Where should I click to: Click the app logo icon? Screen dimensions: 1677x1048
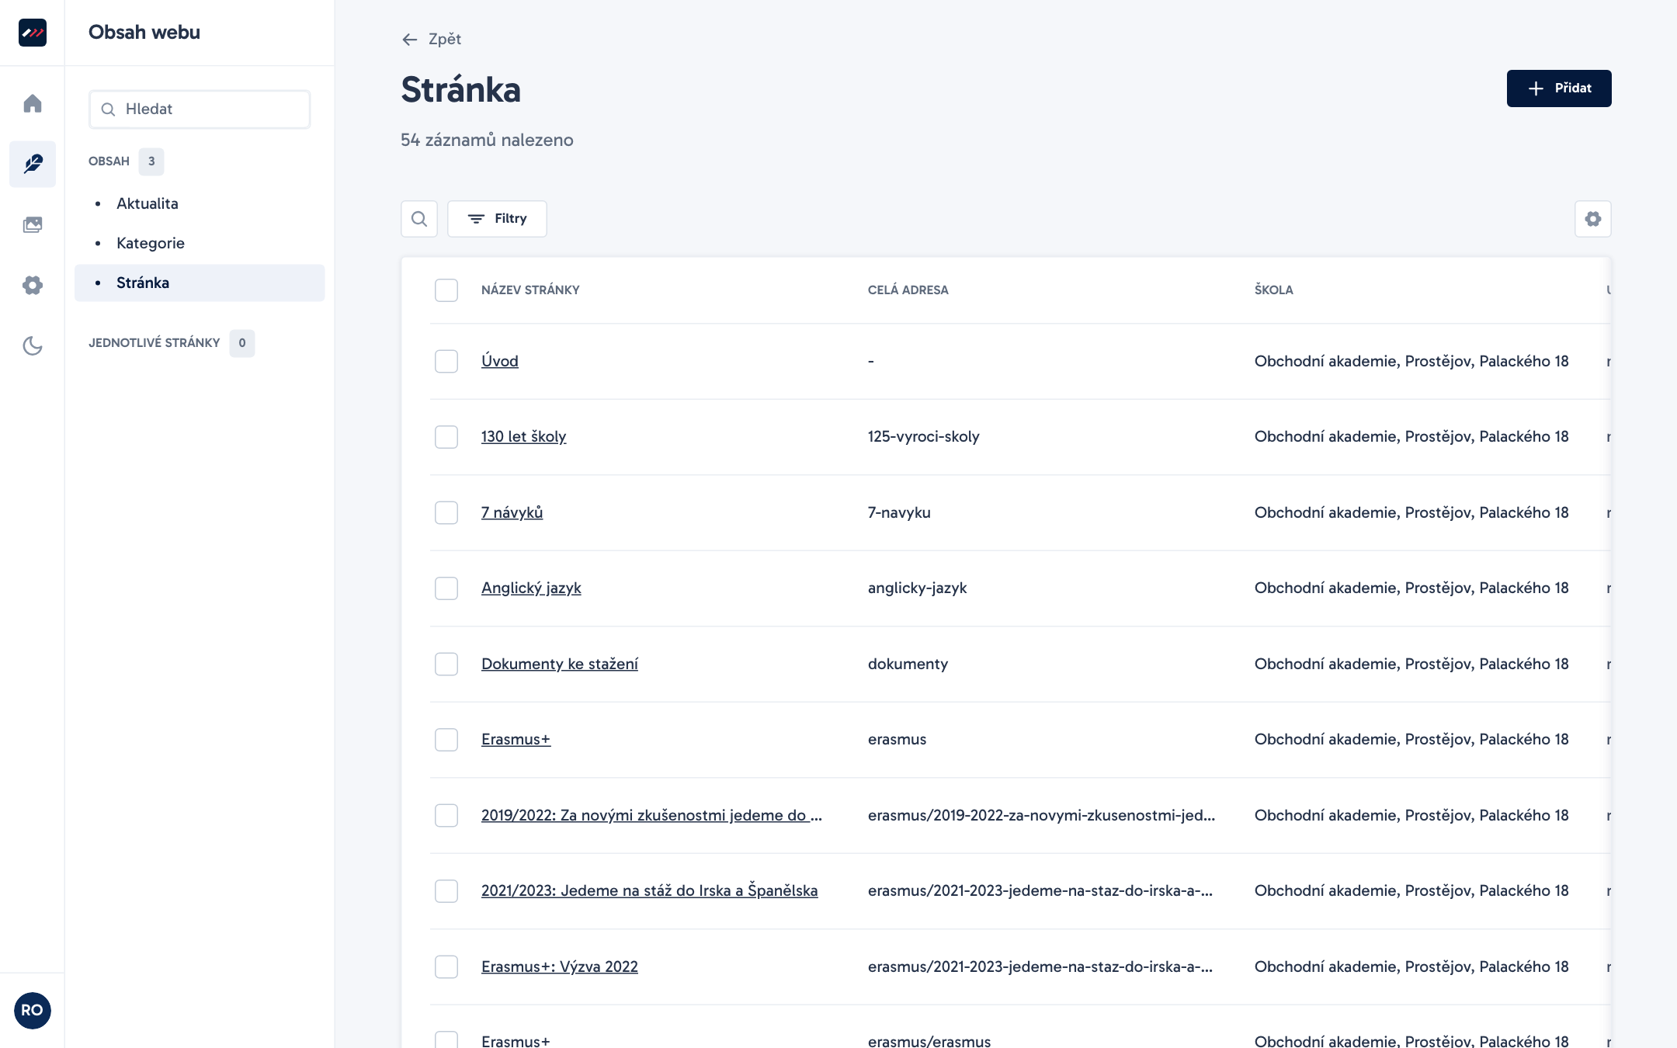[33, 33]
